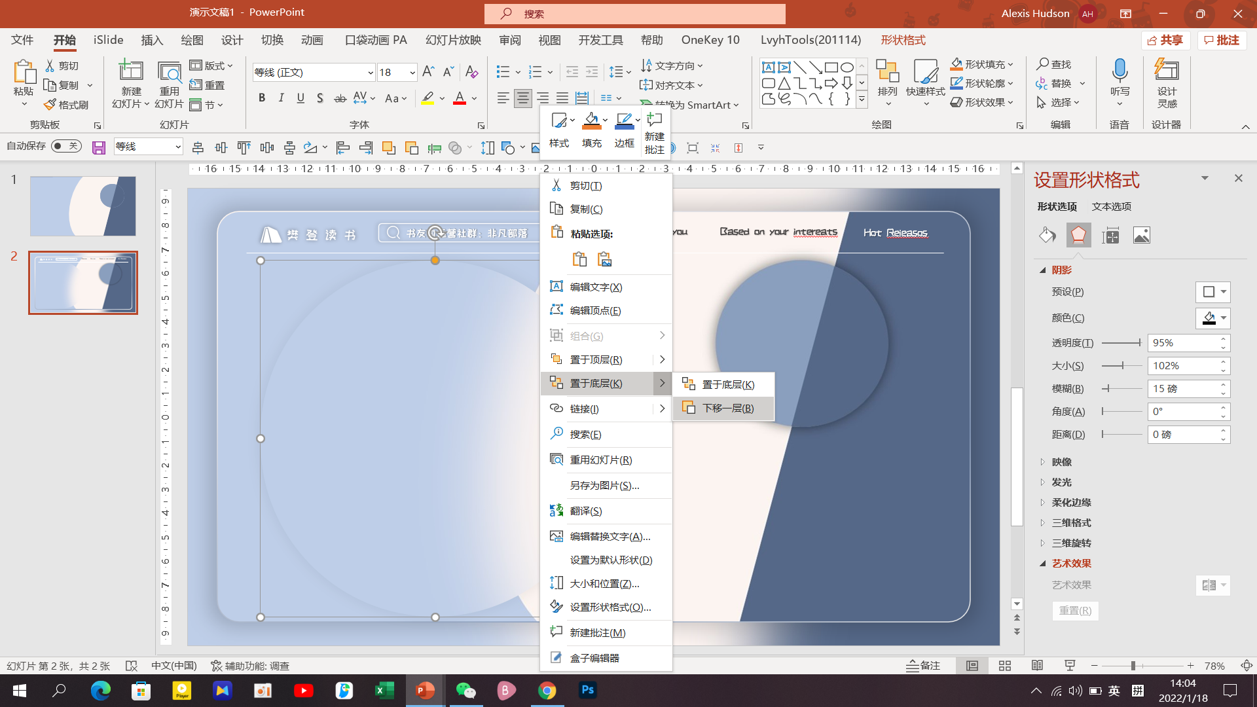
Task: Click the 重置 (Reset) artistic effects button
Action: 1075,610
